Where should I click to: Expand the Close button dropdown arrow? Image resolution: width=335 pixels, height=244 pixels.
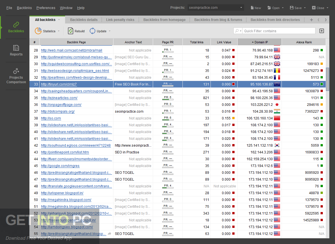click(x=327, y=8)
